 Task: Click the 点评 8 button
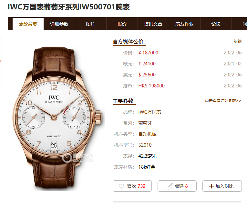click(x=177, y=186)
